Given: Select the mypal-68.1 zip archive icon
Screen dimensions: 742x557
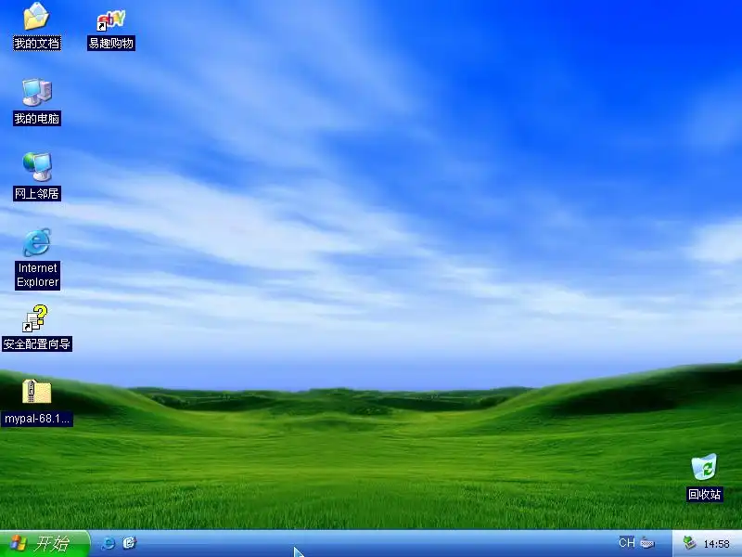Looking at the screenshot, I should (x=36, y=392).
